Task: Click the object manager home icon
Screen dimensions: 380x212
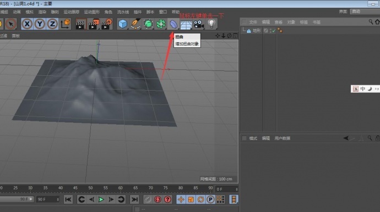Action: [377, 22]
